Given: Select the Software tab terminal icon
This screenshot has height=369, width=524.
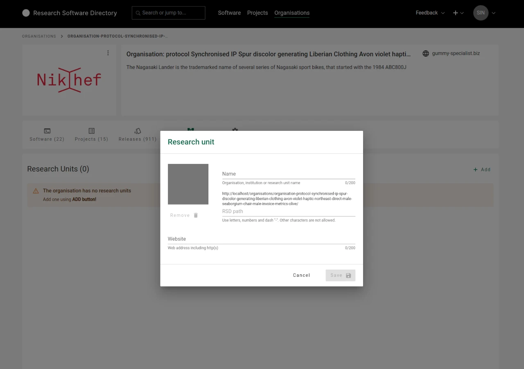Looking at the screenshot, I should pos(47,130).
